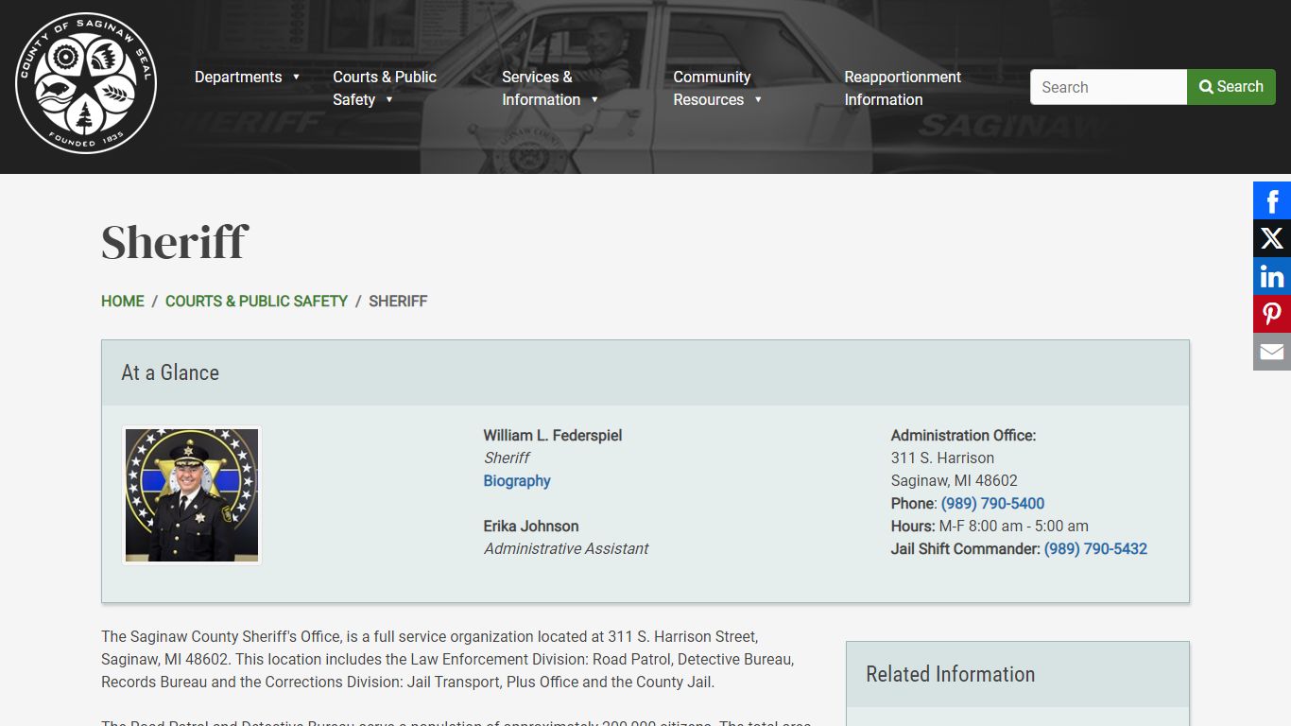Pin page on Pinterest
The image size is (1291, 726).
[x=1271, y=314]
